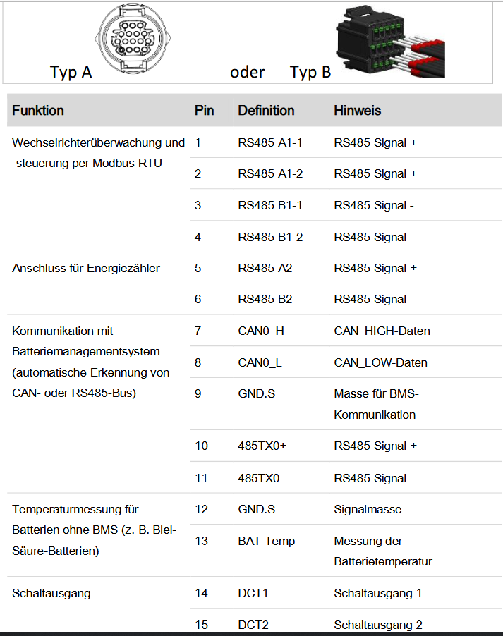Image resolution: width=503 pixels, height=636 pixels.
Task: Click the Typ A round connector diagram
Action: (132, 39)
